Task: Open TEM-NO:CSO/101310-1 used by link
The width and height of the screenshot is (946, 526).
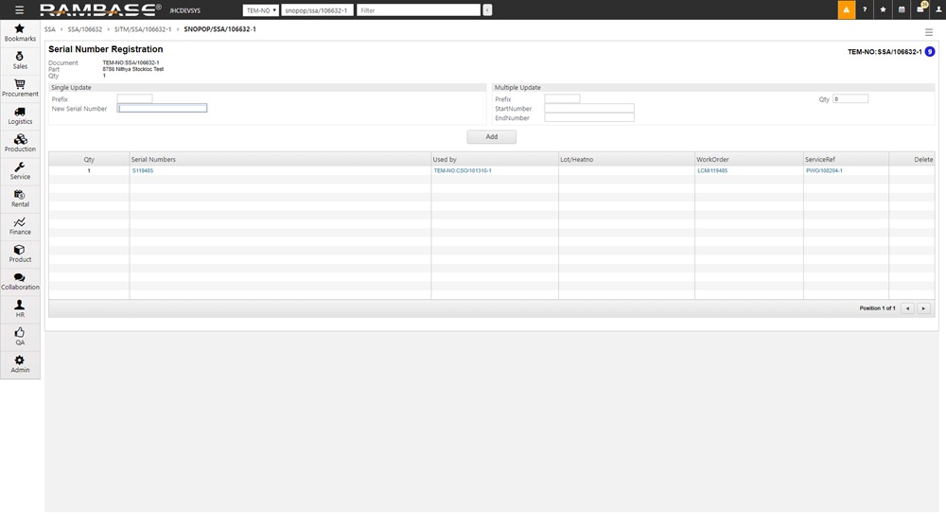Action: pyautogui.click(x=463, y=170)
